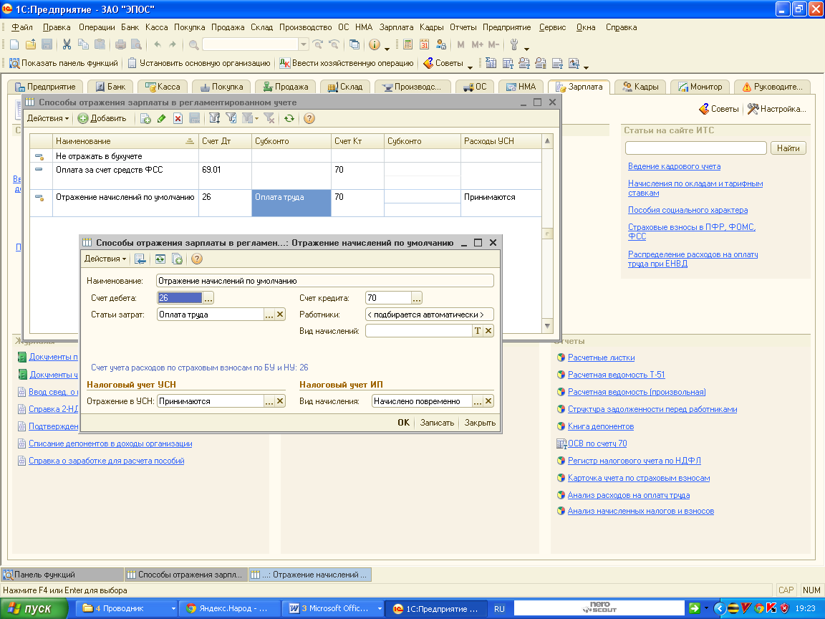Viewport: 825px width, 619px height.
Task: Click the Наименование column header
Action: click(125, 141)
